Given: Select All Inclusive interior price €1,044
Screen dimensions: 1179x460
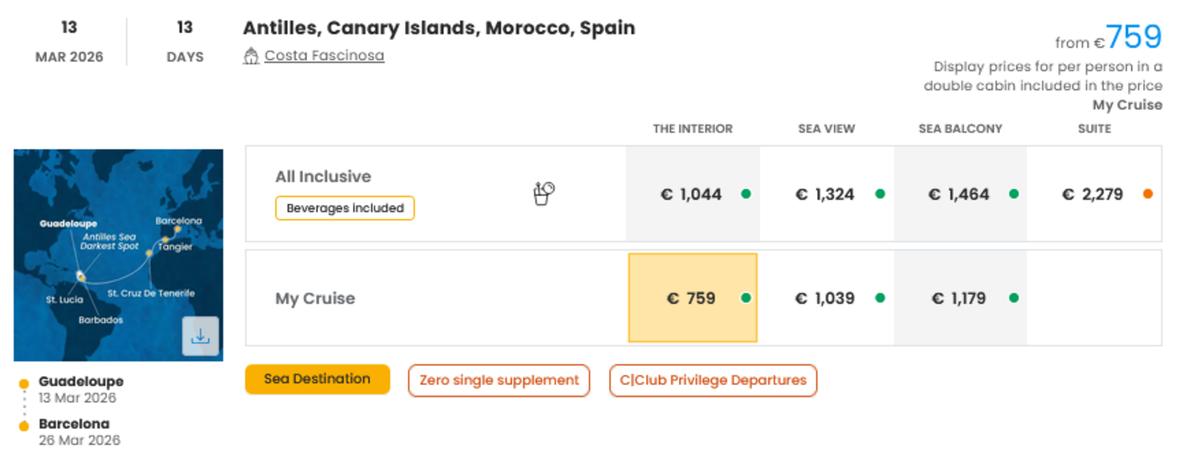Looking at the screenshot, I should [x=691, y=194].
